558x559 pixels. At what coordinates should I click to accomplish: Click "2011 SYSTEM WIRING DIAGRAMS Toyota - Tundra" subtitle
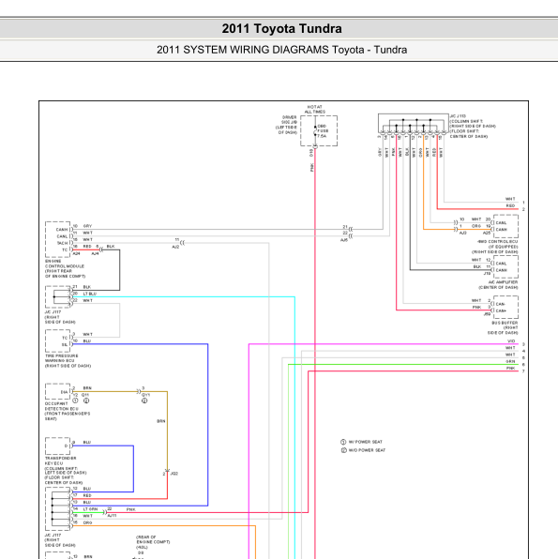point(281,50)
